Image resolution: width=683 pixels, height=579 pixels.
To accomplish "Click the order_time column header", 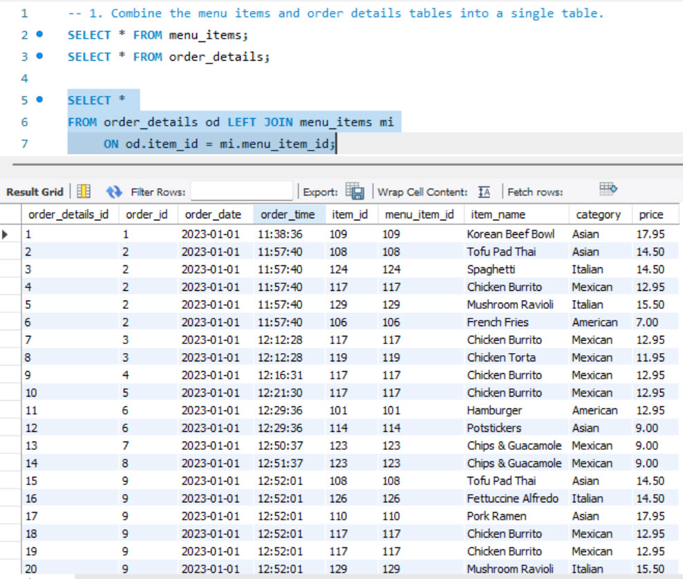I will click(x=288, y=215).
